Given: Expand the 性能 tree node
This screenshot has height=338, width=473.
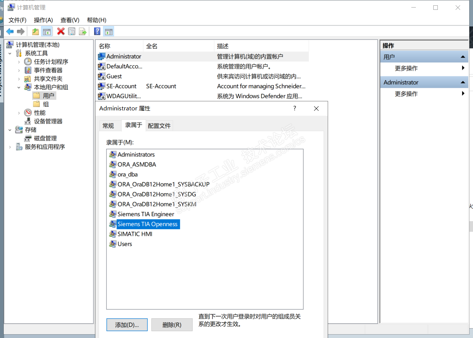Looking at the screenshot, I should (x=19, y=113).
